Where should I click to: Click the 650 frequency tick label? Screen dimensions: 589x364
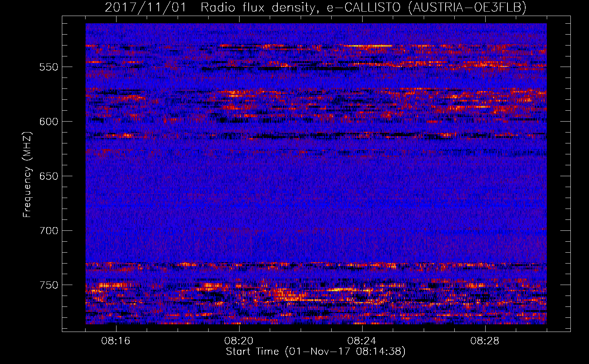(x=49, y=176)
